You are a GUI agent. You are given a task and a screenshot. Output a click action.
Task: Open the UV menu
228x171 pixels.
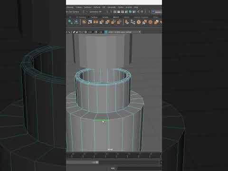pyautogui.click(x=104, y=7)
